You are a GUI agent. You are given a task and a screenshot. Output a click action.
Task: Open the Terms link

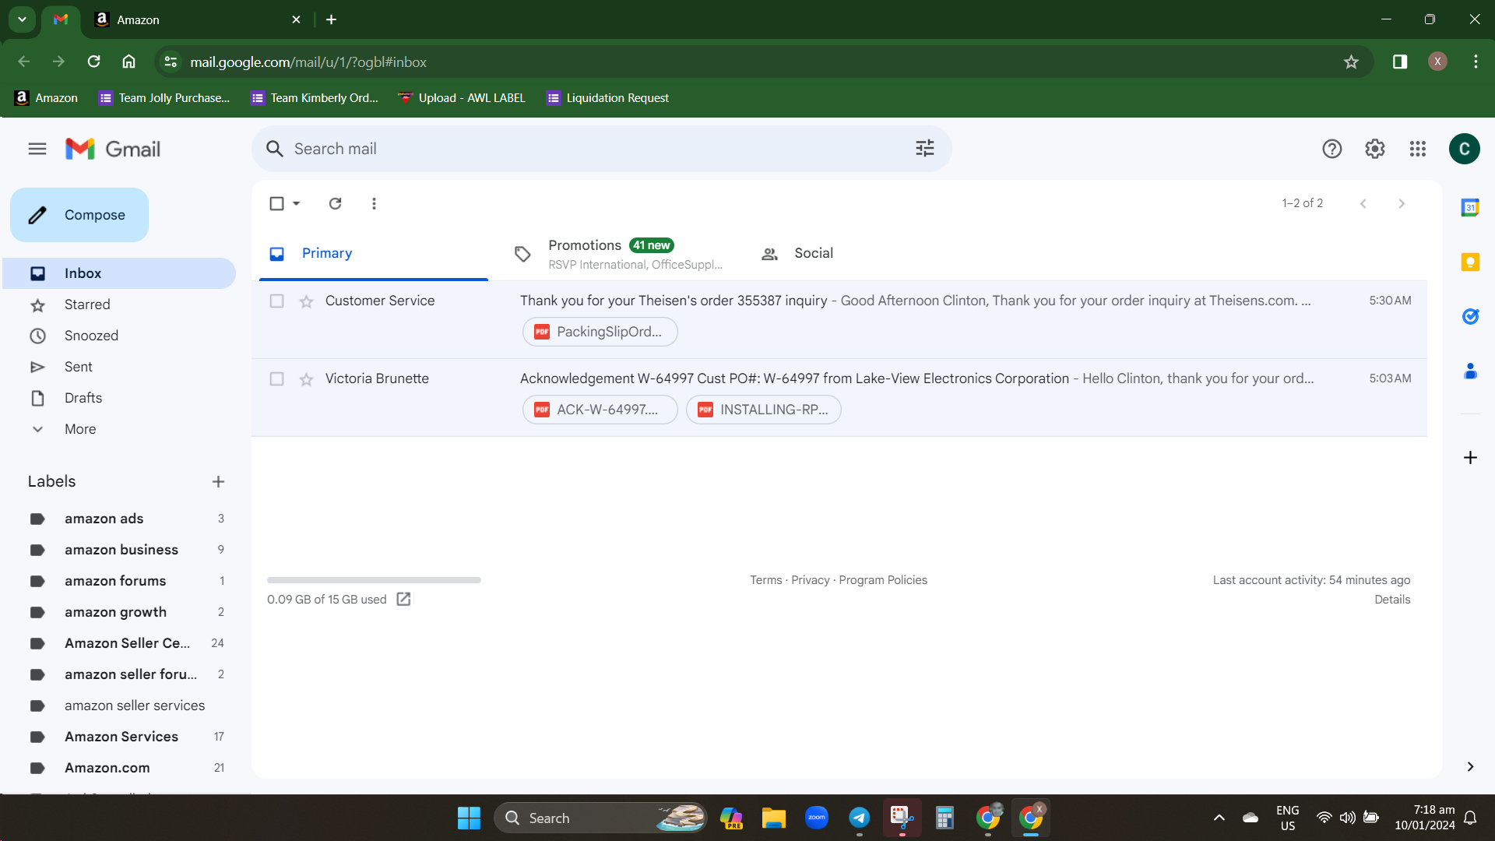tap(765, 580)
